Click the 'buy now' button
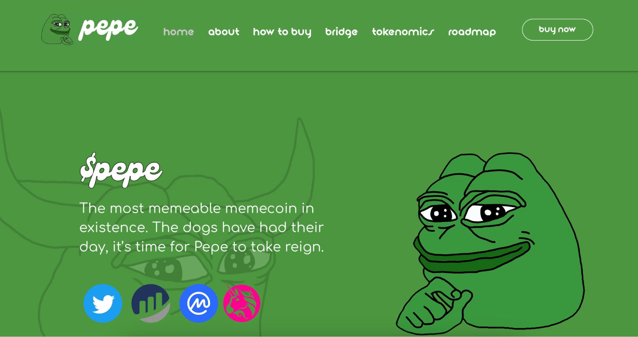Viewport: 638px width, 337px height. (x=558, y=30)
